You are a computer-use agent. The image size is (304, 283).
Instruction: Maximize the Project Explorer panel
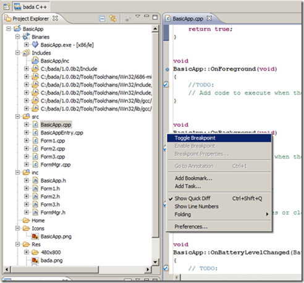click(x=155, y=17)
